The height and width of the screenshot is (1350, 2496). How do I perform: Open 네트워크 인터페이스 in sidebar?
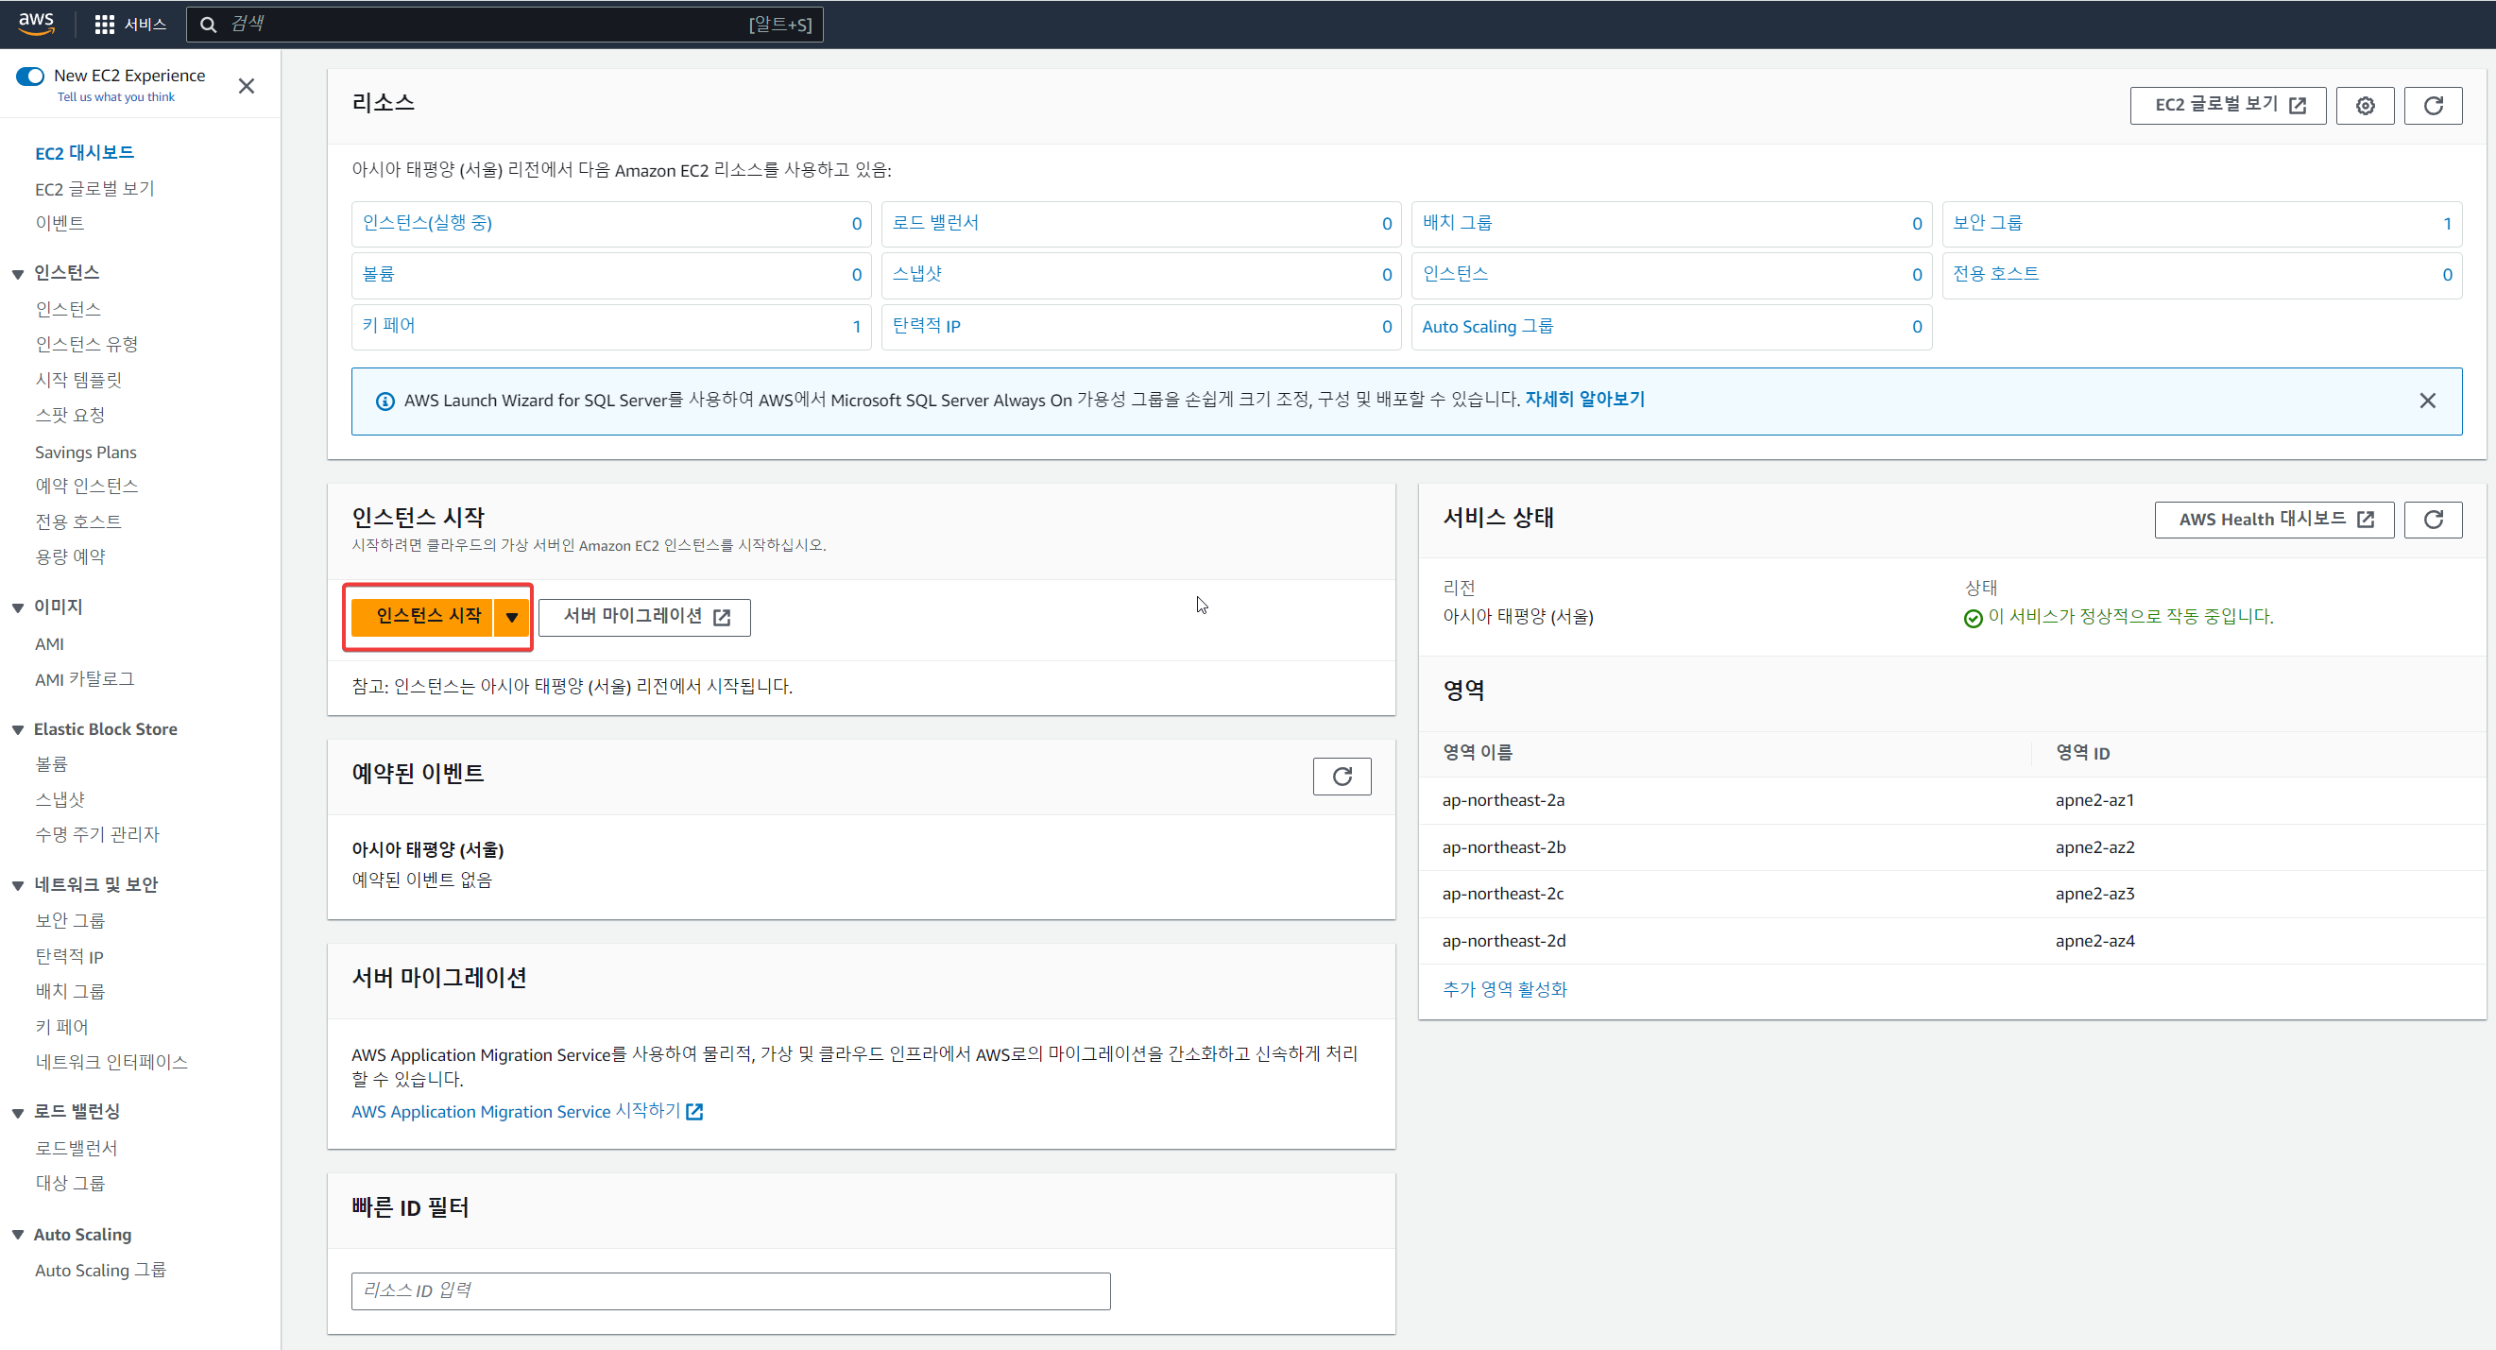tap(111, 1062)
